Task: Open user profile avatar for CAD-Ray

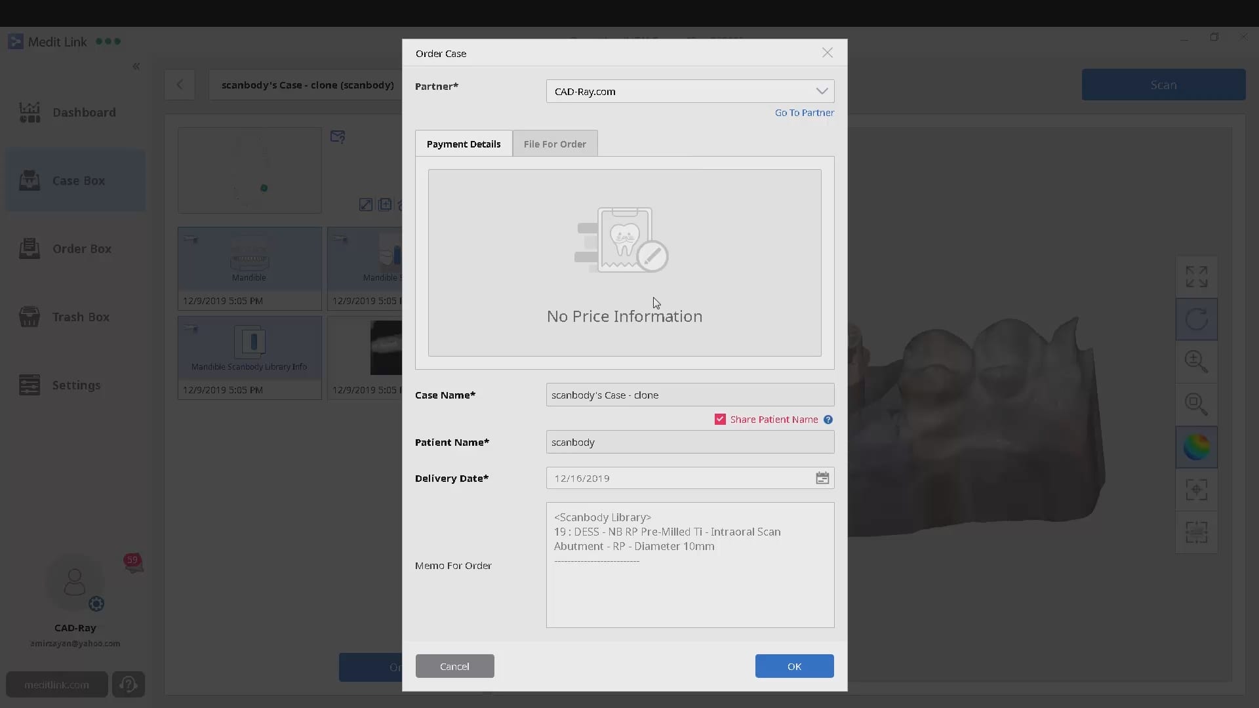Action: point(74,582)
